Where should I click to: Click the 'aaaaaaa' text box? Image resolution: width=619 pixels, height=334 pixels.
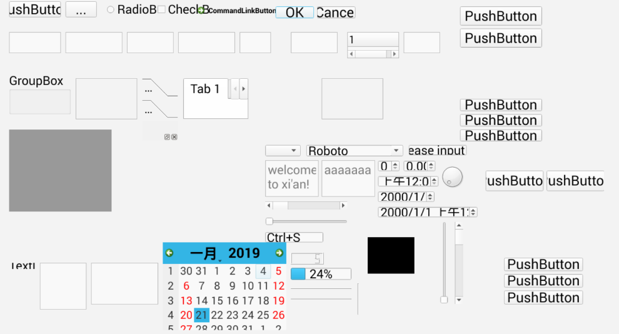(348, 178)
